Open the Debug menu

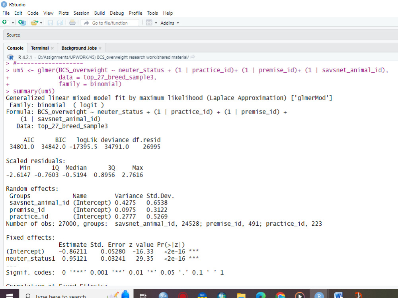[x=117, y=13]
